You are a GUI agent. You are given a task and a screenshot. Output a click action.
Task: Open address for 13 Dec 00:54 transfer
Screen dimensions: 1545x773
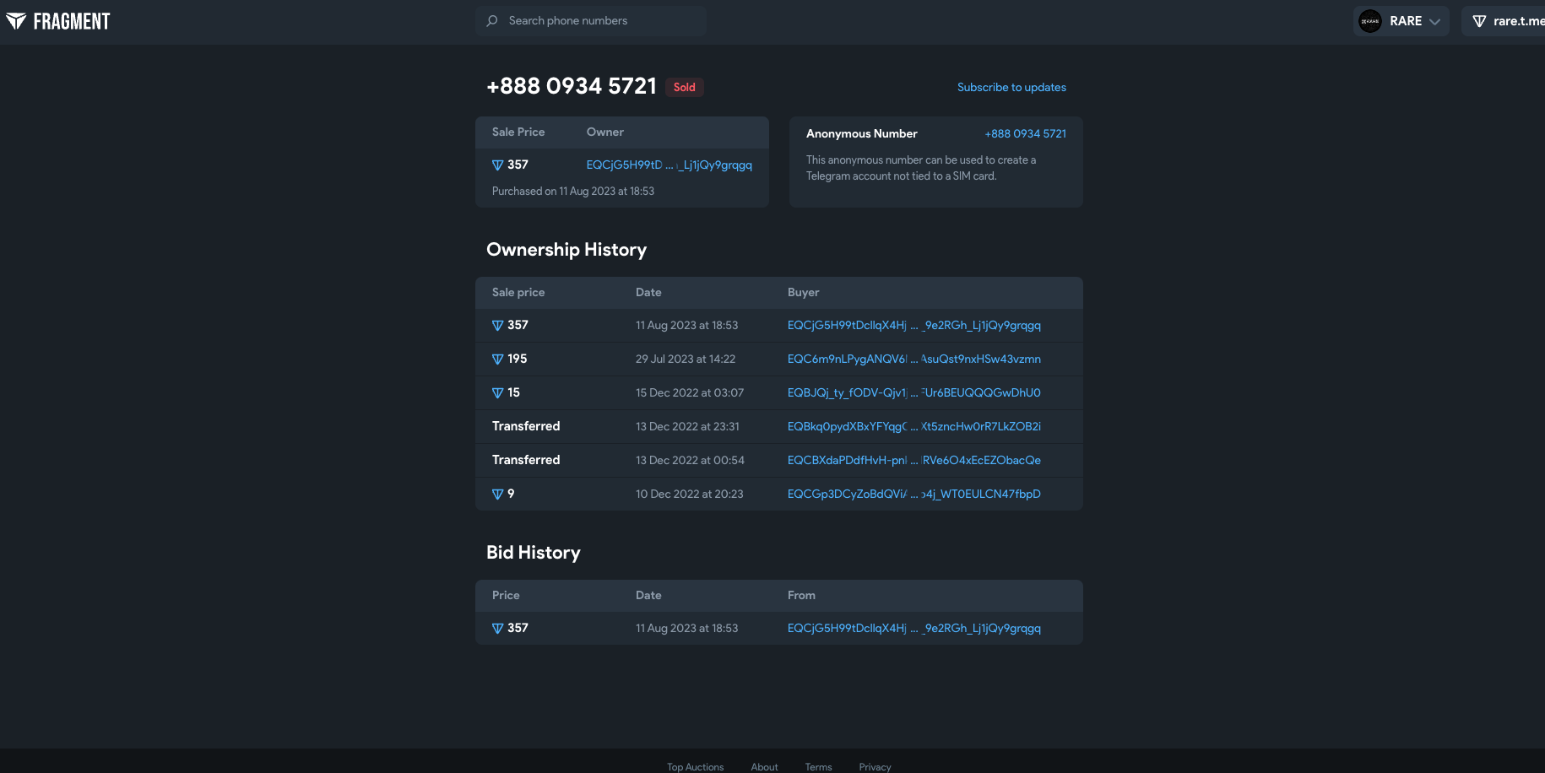(x=914, y=461)
